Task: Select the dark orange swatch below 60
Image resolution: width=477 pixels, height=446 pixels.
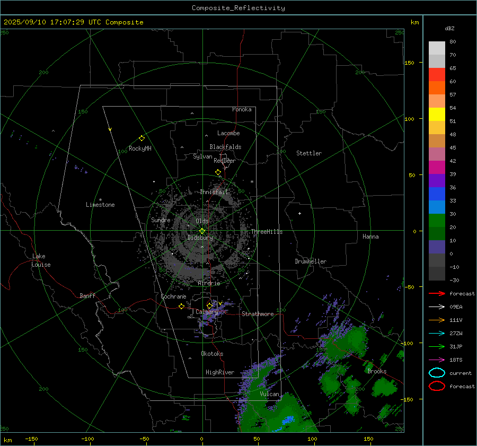Action: 437,88
